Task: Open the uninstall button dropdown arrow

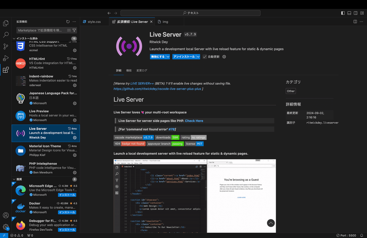Action: click(198, 57)
